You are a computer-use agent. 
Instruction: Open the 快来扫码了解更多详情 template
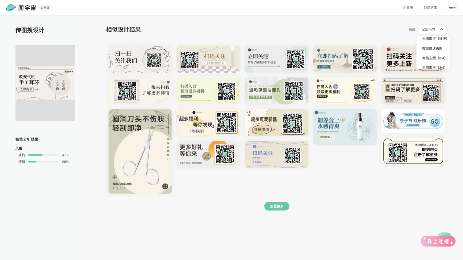140,91
